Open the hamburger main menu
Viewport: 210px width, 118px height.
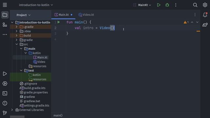(5, 5)
